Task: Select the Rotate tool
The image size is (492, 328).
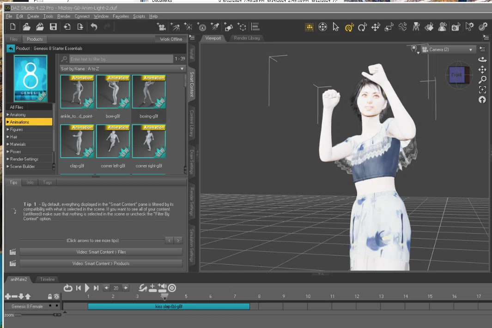Action: 362,27
